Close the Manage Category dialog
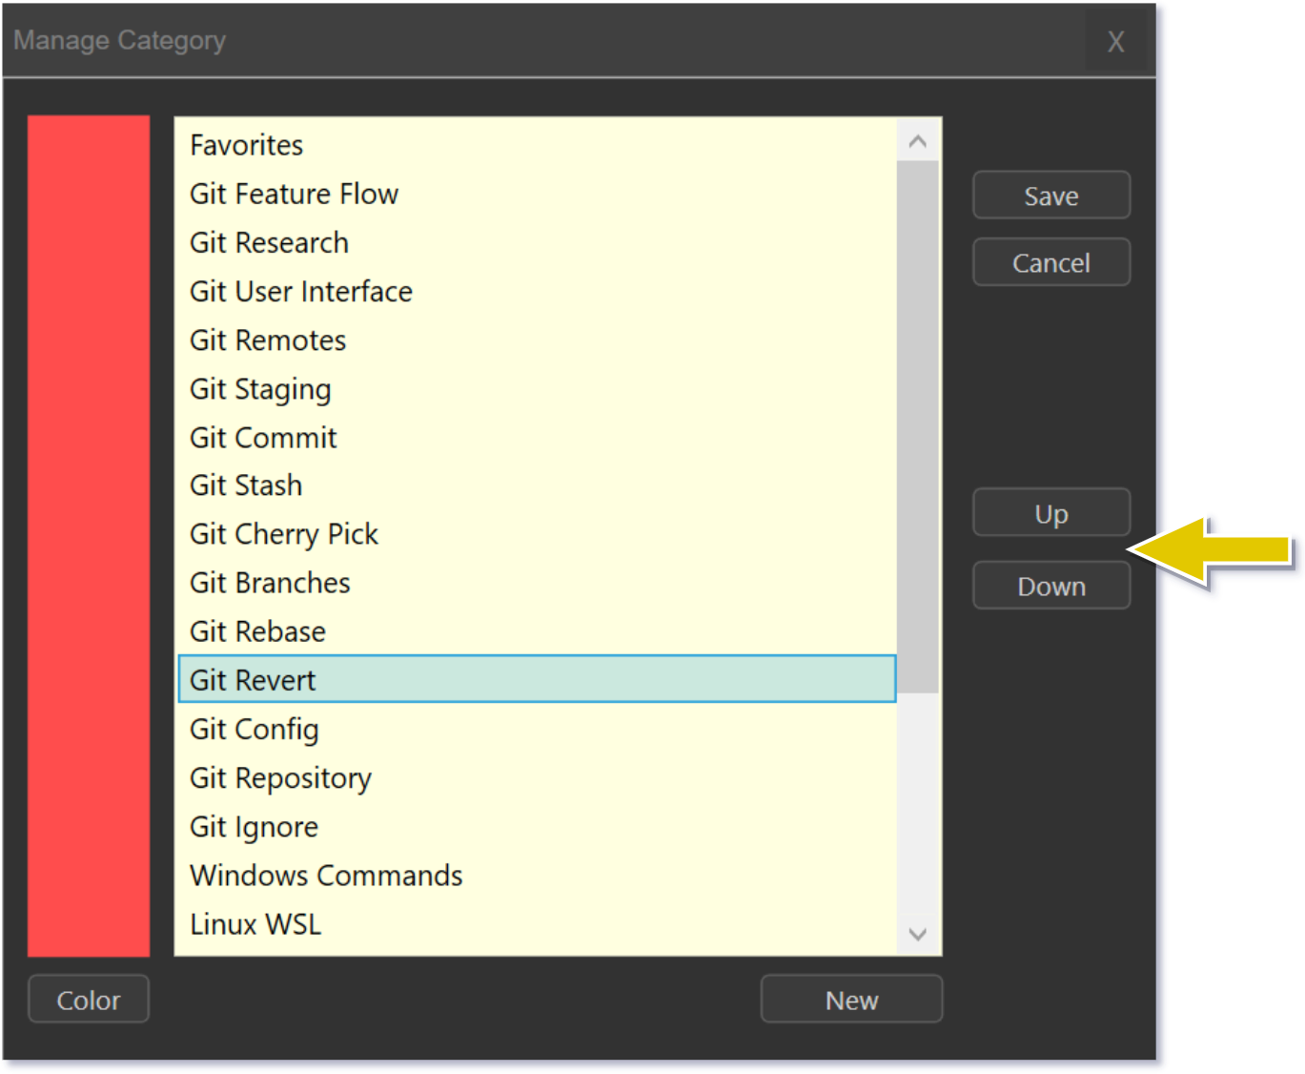This screenshot has height=1074, width=1305. click(1114, 42)
